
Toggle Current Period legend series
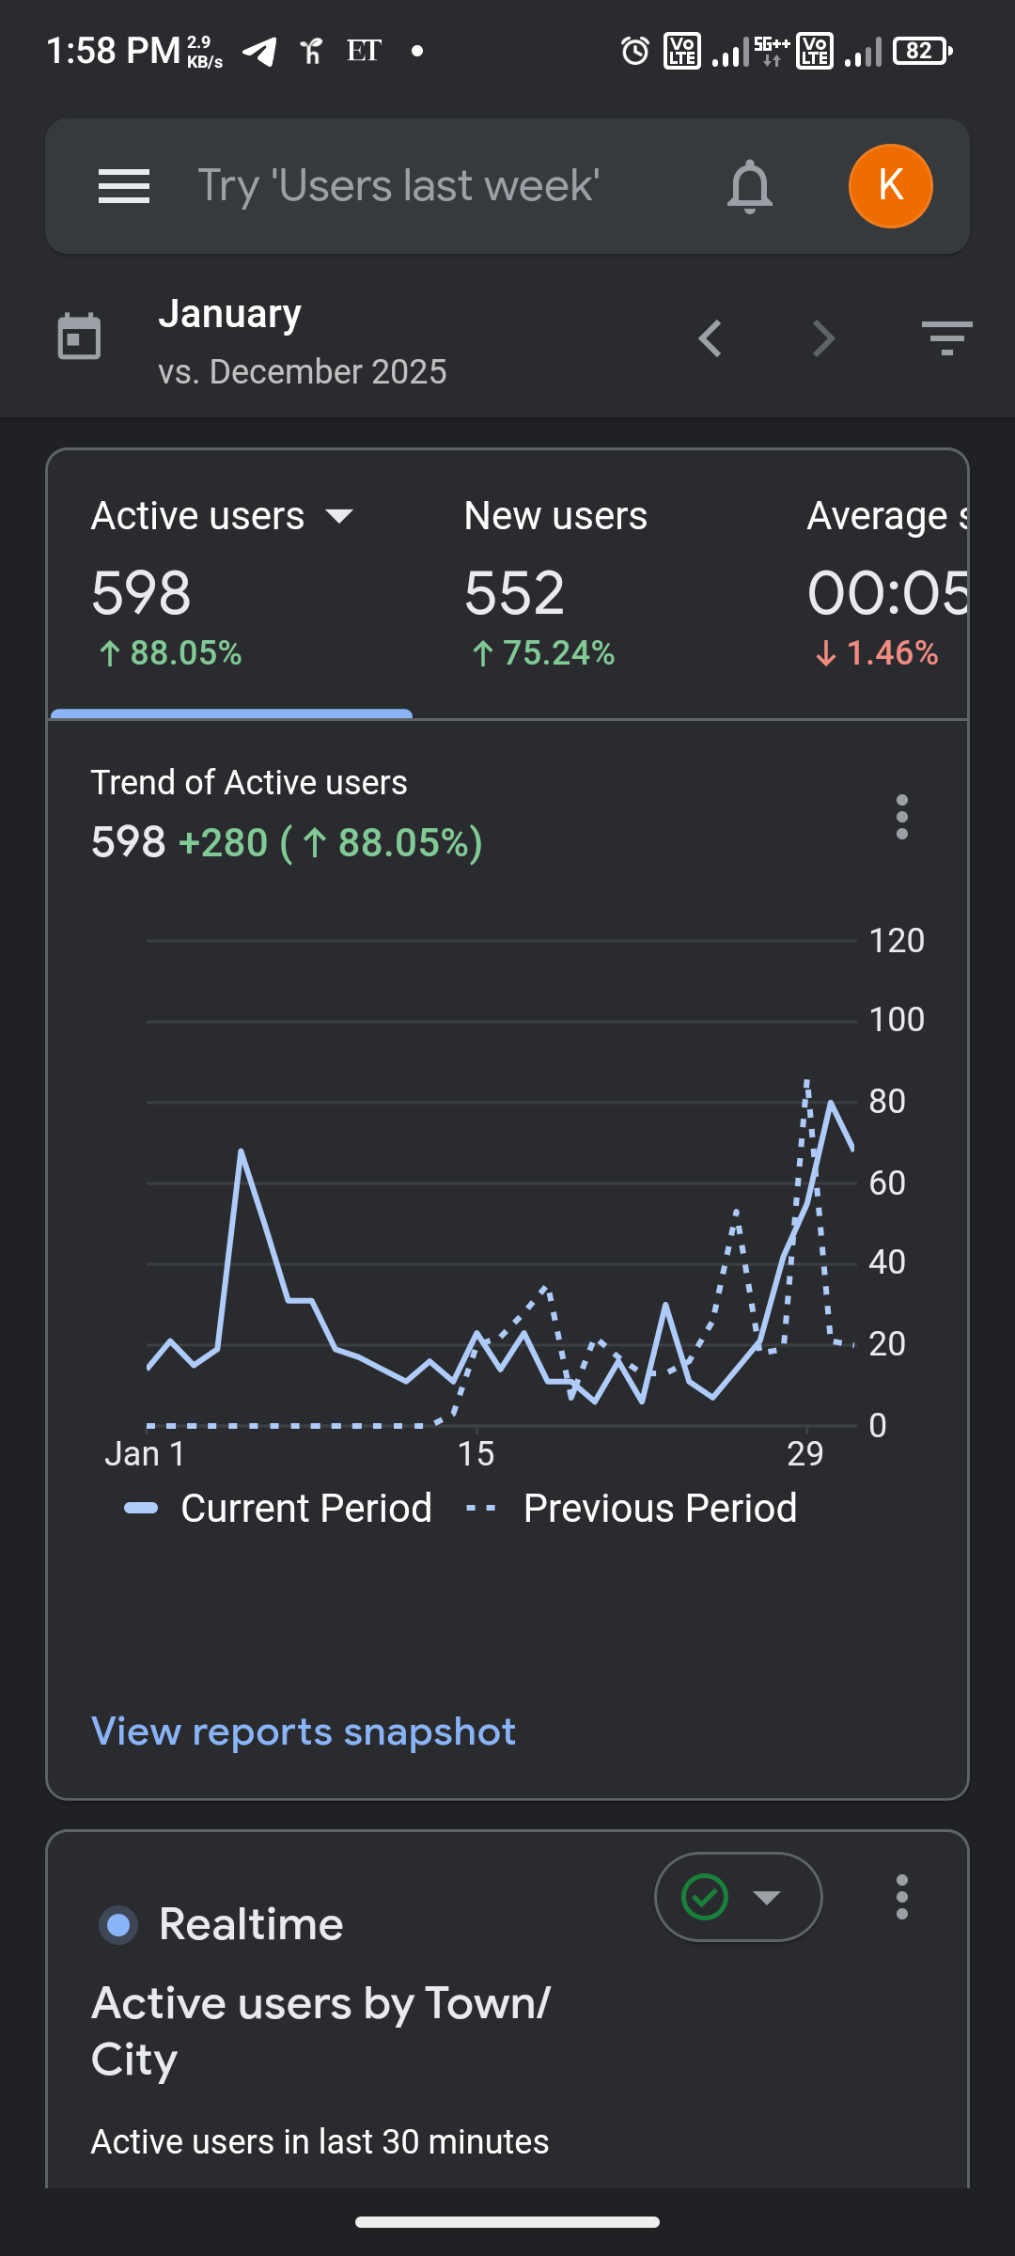[280, 1508]
